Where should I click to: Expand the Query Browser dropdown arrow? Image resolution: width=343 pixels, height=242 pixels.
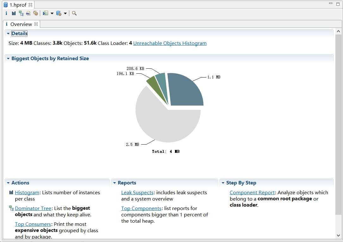coord(65,13)
